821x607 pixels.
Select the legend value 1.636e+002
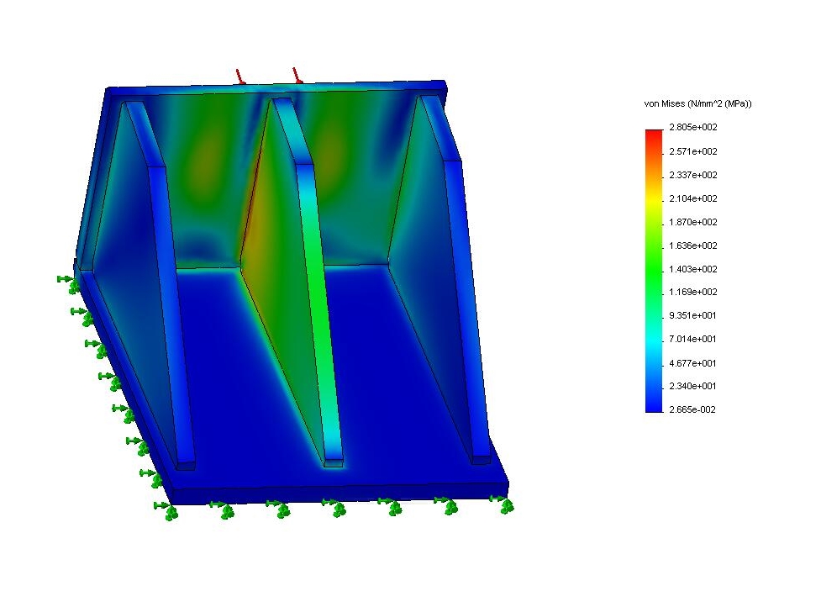click(692, 245)
